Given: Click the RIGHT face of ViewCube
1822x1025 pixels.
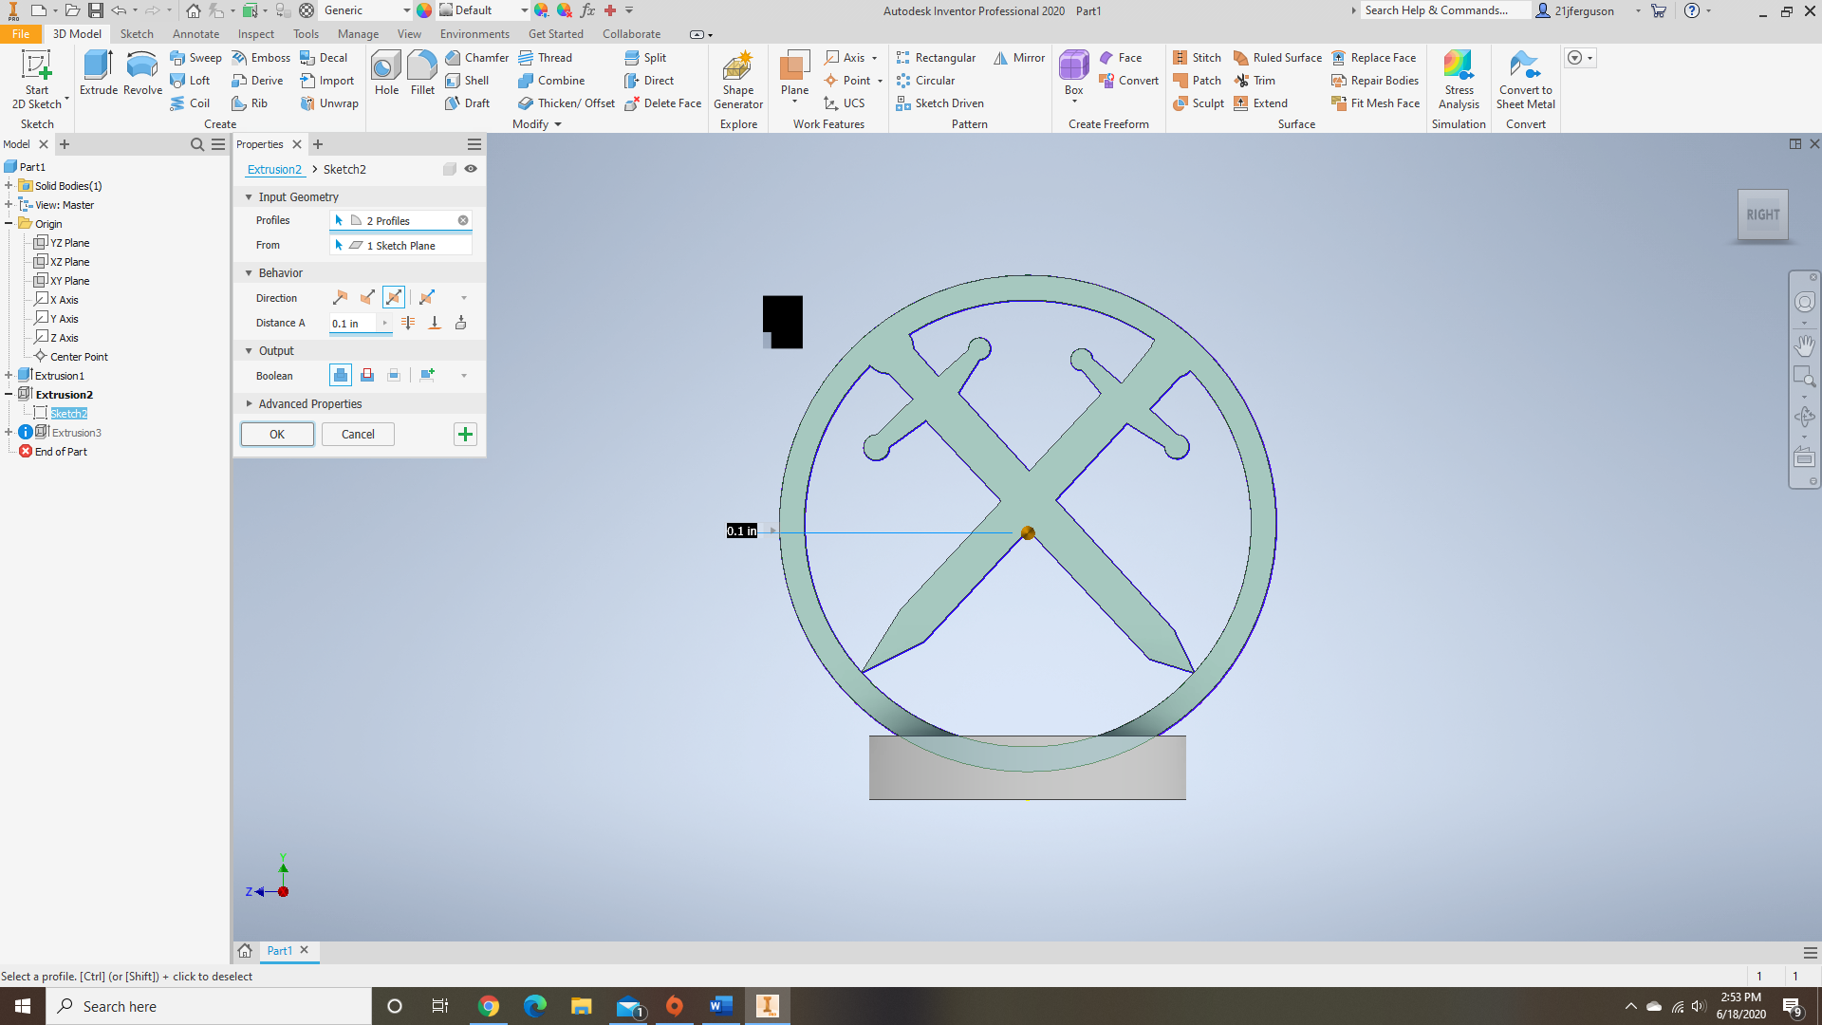Looking at the screenshot, I should click(1762, 215).
